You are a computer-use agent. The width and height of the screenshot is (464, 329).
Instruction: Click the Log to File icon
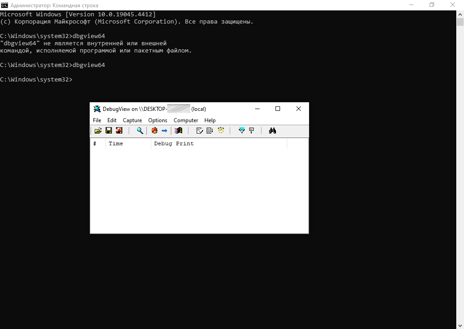click(119, 131)
